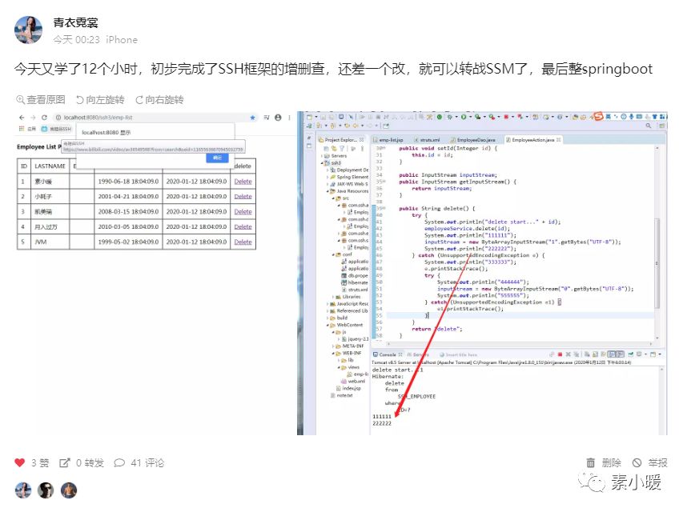Open second liker's avatar below post
Screen dimensions: 683x512
pos(46,490)
